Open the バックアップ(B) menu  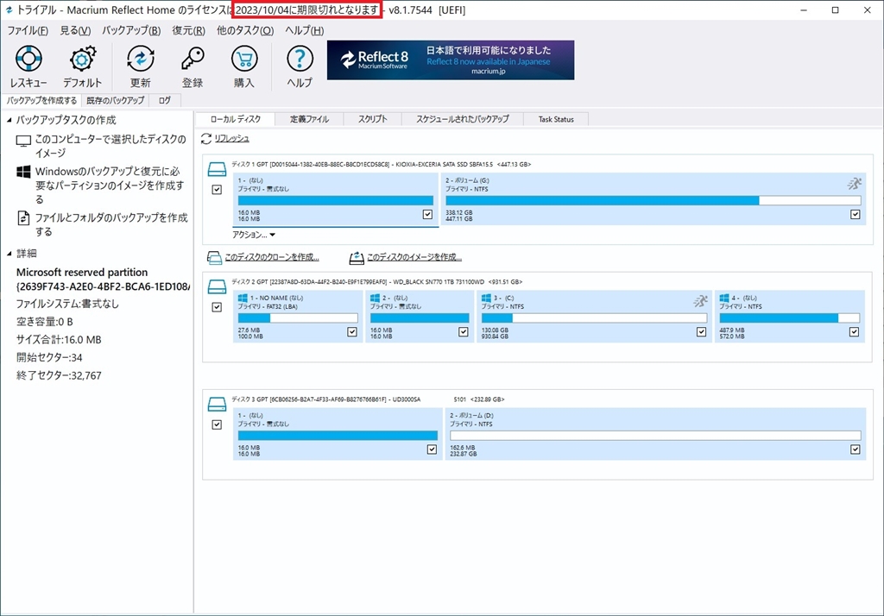pyautogui.click(x=130, y=30)
